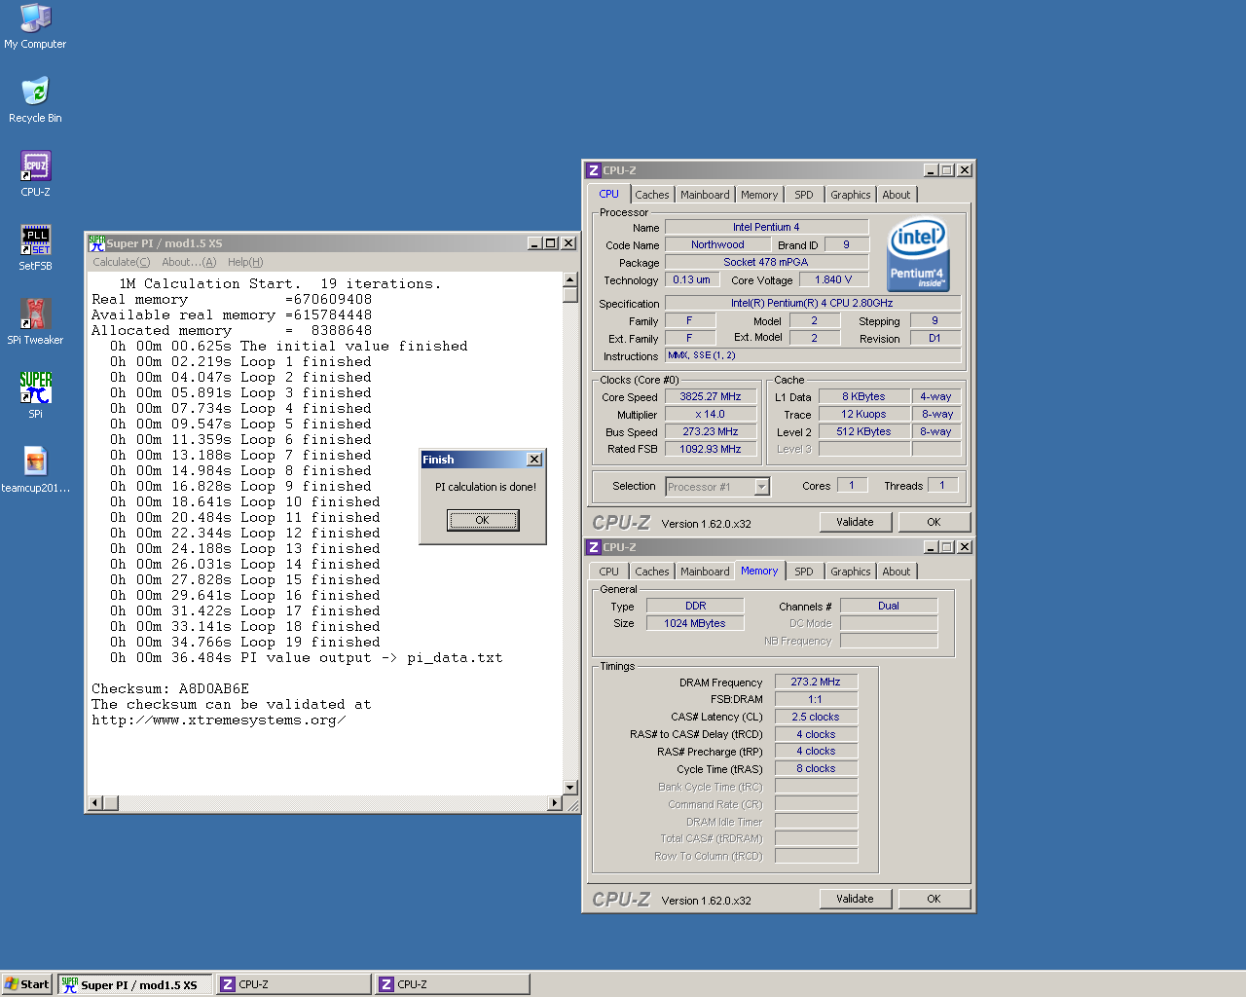Close the Finish dialog with X
The width and height of the screenshot is (1246, 997).
[534, 460]
